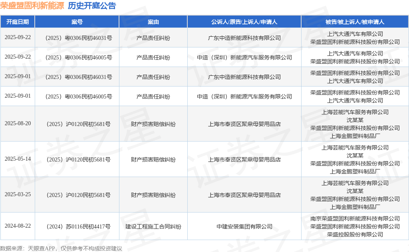Viewport: 409px width, 252px height.
Task: Click date 2025-09-01 in the 46005号 row
Action: 18,96
